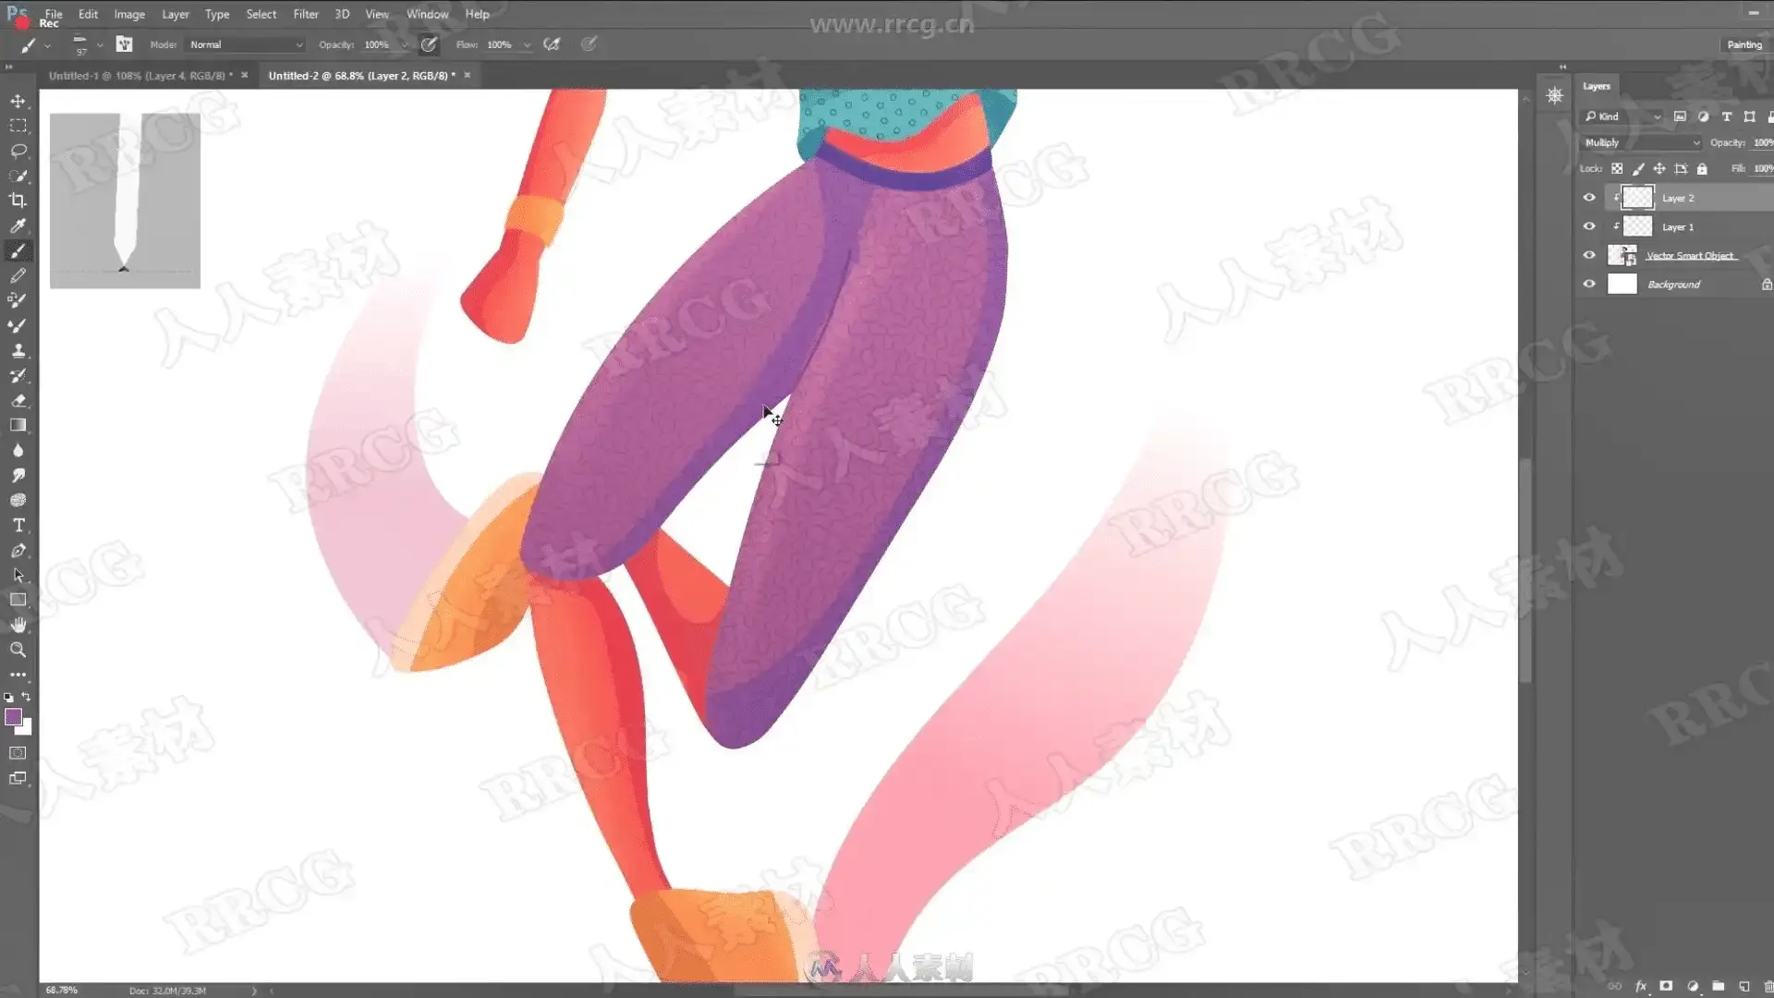Screen dimensions: 1774x998
Task: Select the Gradient tool
Action: (18, 425)
